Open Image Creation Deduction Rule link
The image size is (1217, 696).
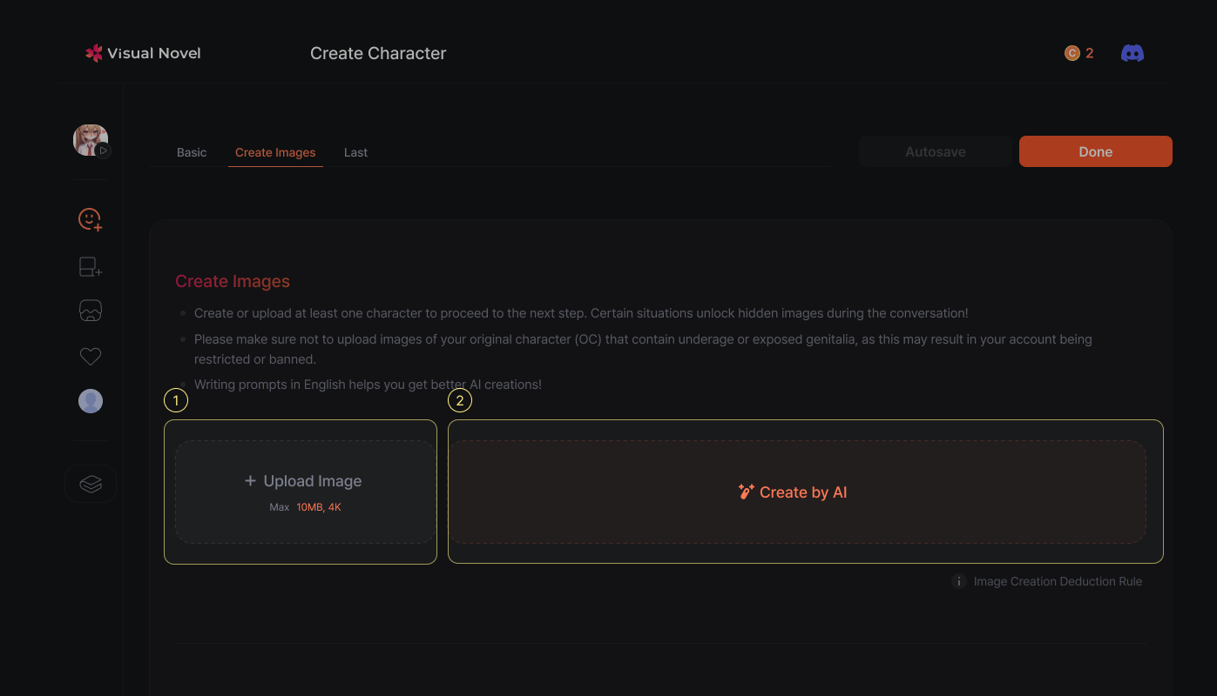[x=1058, y=581]
